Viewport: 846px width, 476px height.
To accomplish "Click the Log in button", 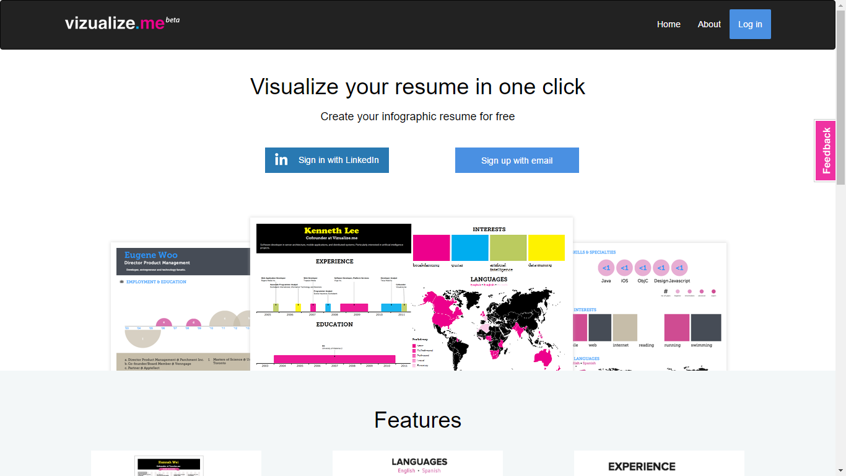I will (x=750, y=24).
